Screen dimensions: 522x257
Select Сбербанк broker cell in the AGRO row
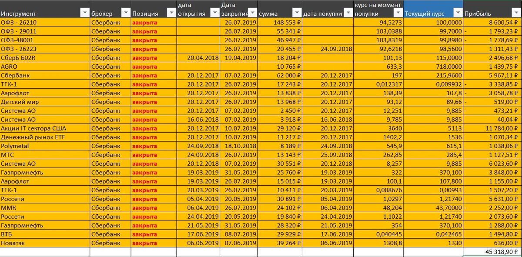[x=110, y=66]
